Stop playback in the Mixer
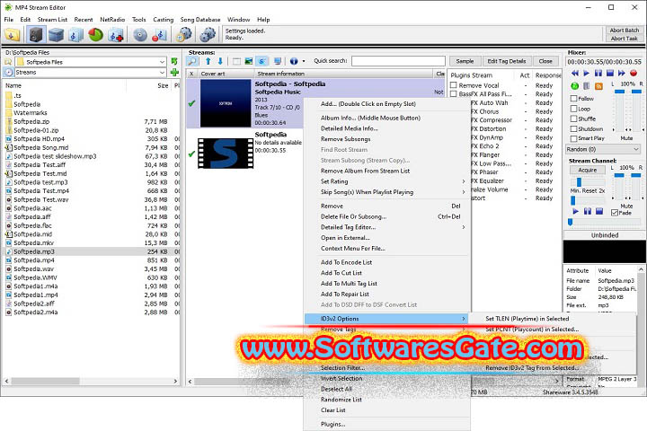 tap(610, 73)
